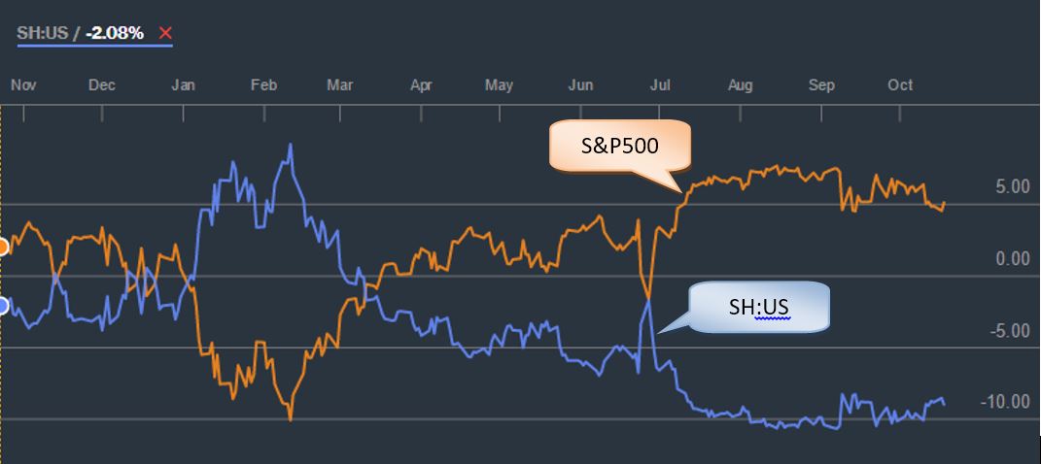Click the blue series marker on left edge
1041x464 pixels.
coord(3,307)
